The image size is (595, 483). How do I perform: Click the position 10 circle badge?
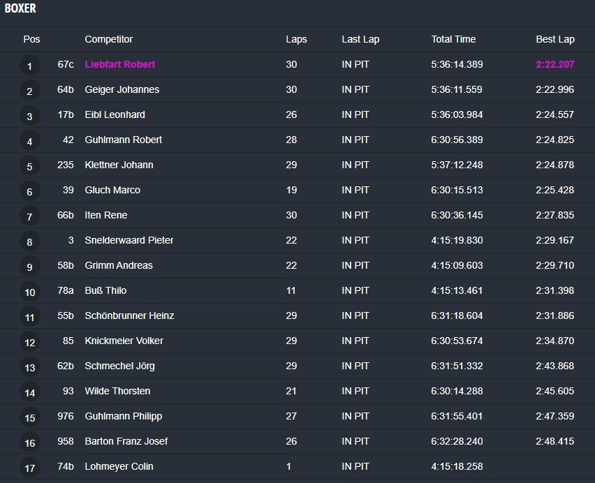pos(29,292)
